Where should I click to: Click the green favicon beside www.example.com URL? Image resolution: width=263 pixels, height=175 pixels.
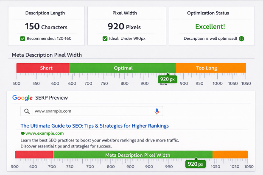tap(22, 133)
